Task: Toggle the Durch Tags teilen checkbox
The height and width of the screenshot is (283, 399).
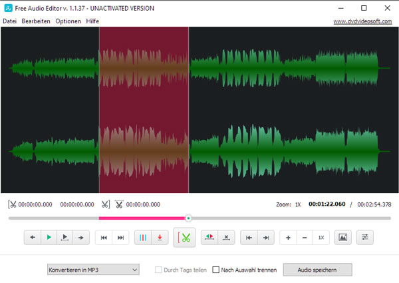Action: [x=158, y=270]
